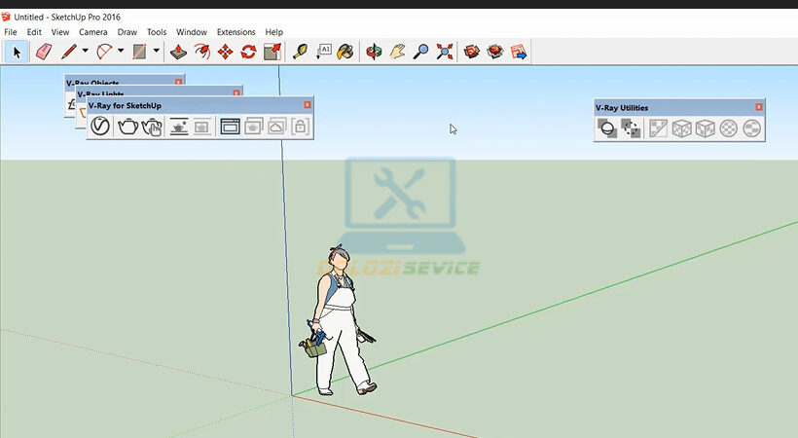Open the Camera menu
798x438 pixels.
pos(92,32)
